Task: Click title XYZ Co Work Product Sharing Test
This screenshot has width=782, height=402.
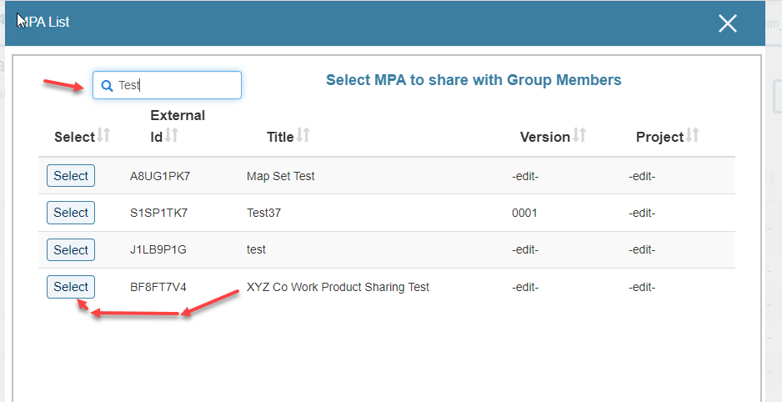Action: tap(338, 287)
